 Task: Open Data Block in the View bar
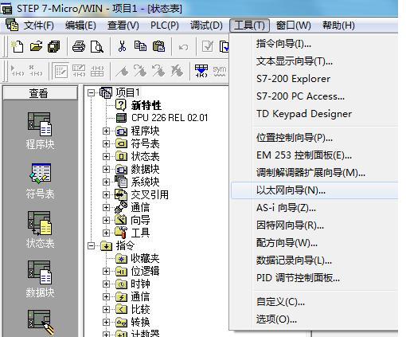(x=40, y=279)
